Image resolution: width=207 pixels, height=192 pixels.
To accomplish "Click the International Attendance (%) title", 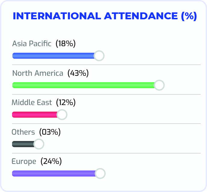I will coord(105,16).
